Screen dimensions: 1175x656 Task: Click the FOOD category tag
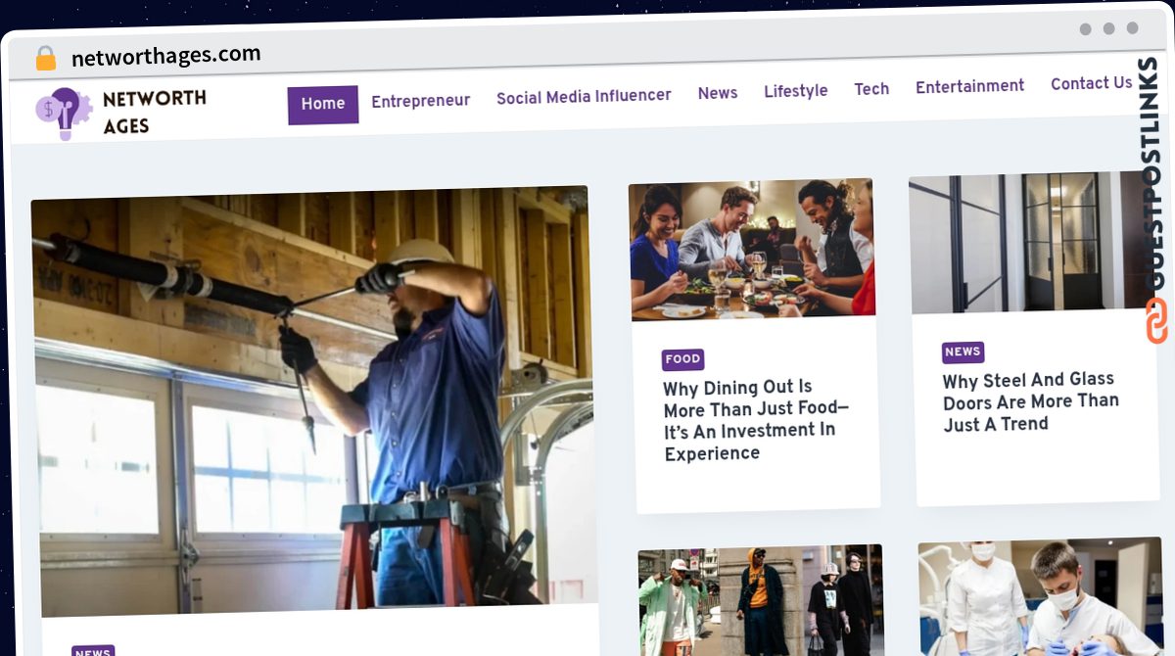pyautogui.click(x=682, y=359)
